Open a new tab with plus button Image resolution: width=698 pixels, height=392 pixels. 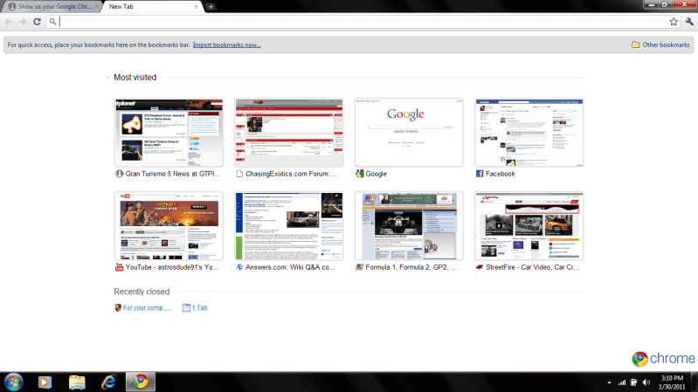[x=211, y=7]
